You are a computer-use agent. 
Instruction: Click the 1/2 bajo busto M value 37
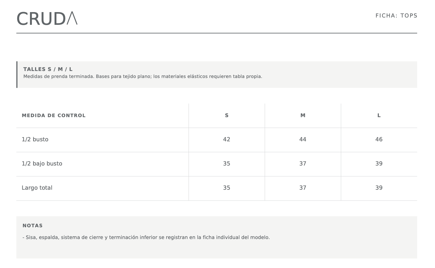click(303, 164)
